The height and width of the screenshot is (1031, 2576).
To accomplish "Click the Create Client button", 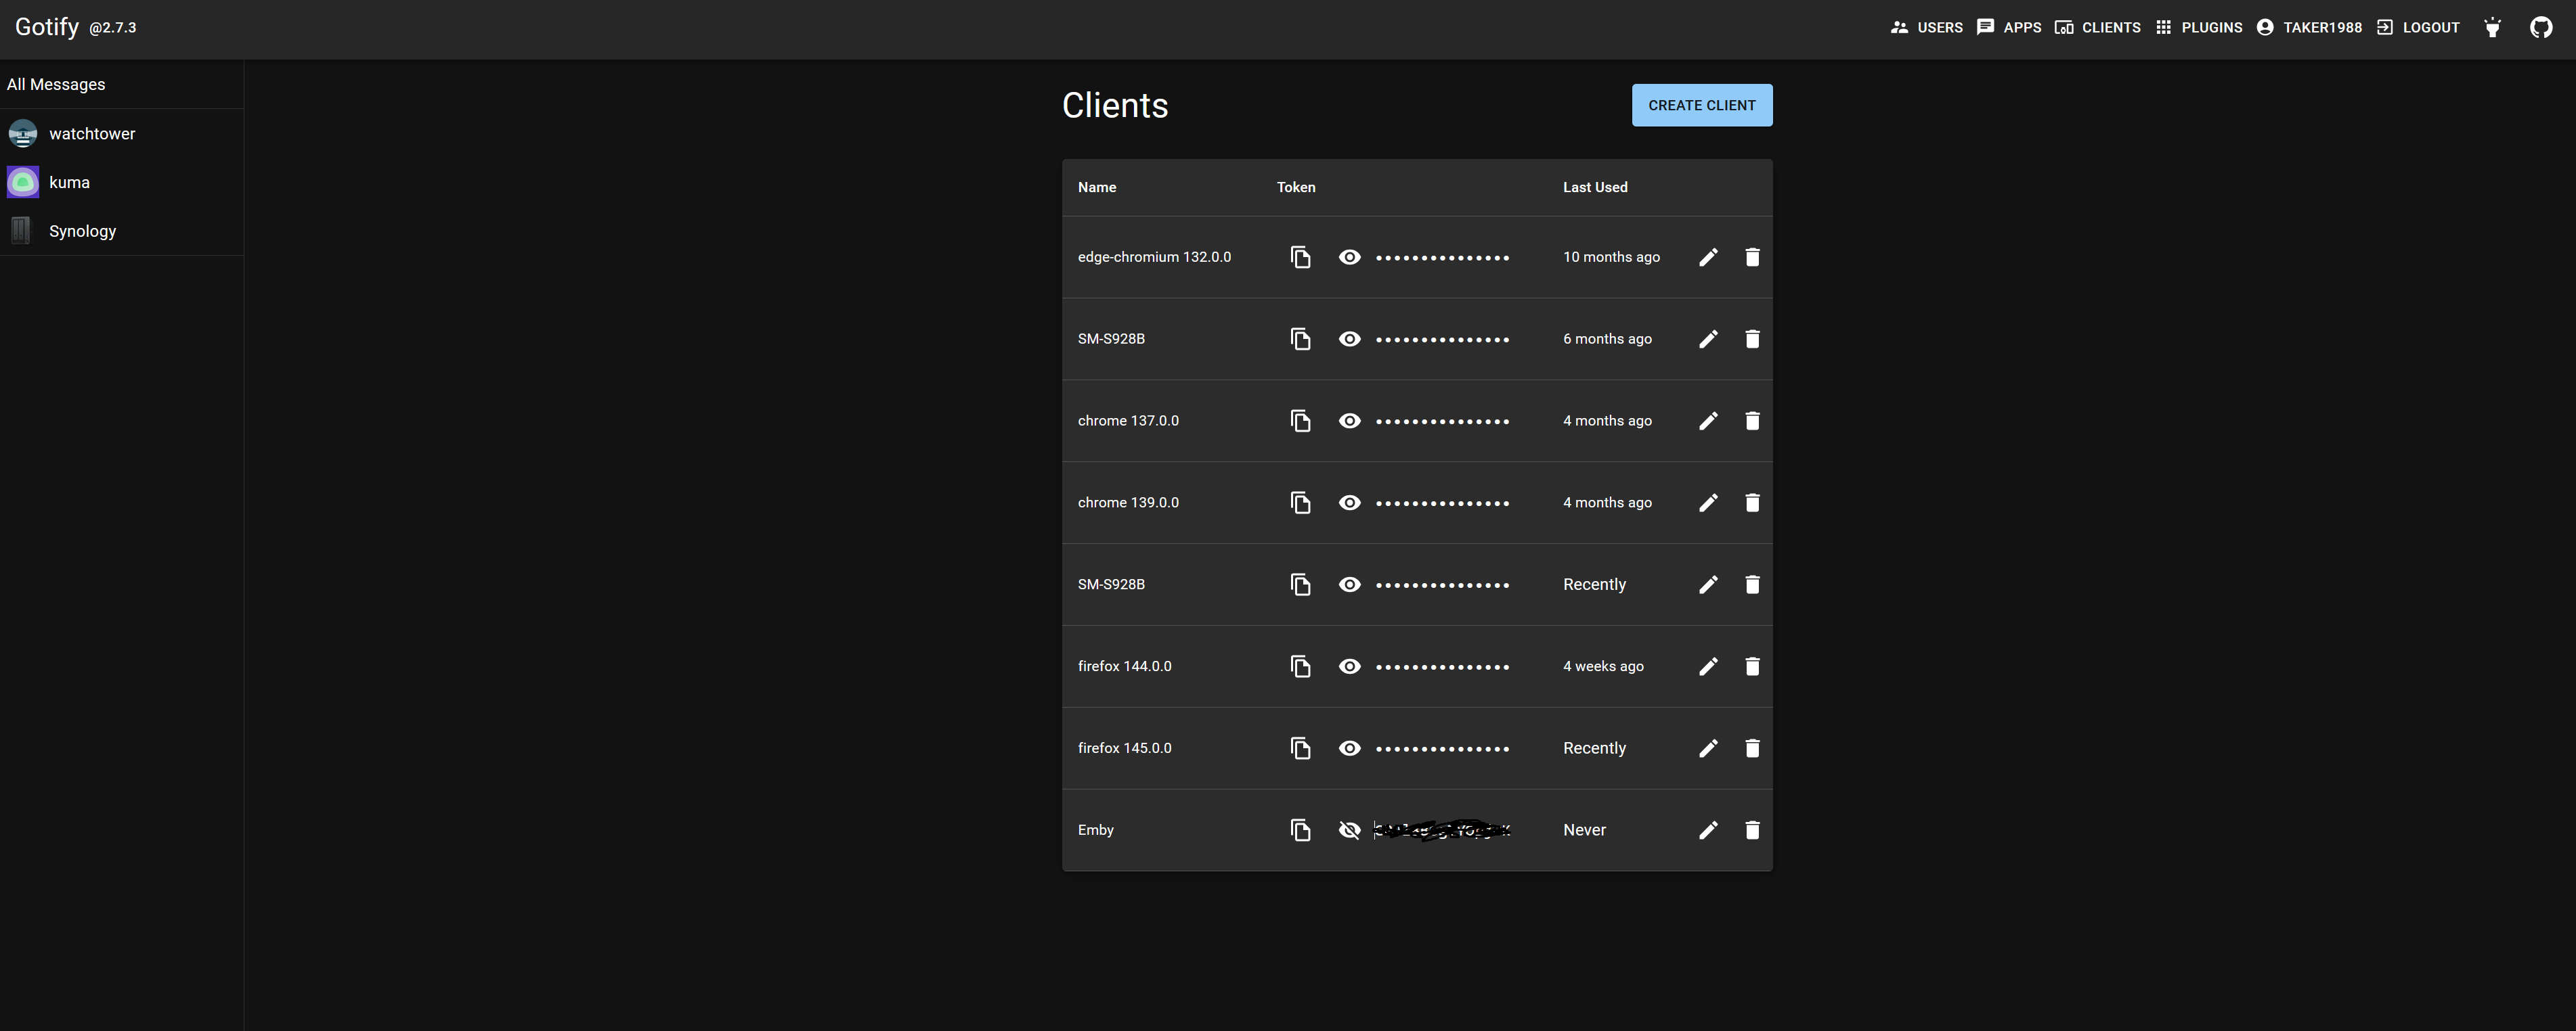I will click(x=1701, y=105).
